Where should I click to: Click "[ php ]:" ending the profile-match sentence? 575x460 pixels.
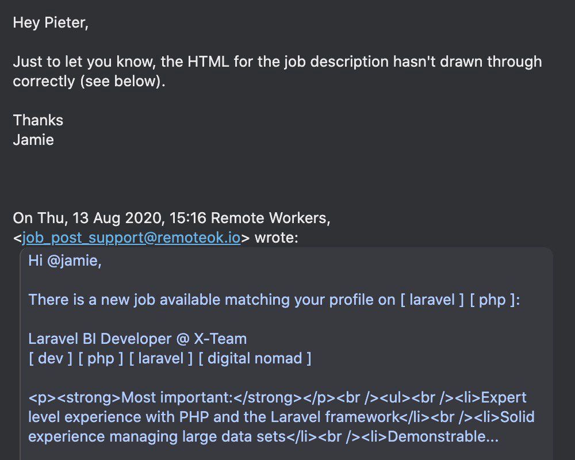coord(495,300)
